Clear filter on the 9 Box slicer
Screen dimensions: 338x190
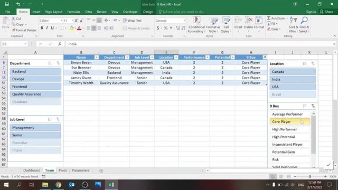coord(313,106)
